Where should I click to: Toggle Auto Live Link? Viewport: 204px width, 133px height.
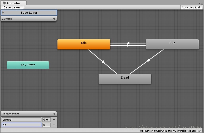click(191, 7)
